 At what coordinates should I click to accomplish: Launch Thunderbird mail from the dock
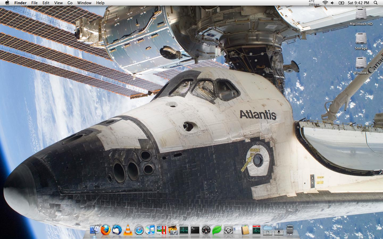117,230
